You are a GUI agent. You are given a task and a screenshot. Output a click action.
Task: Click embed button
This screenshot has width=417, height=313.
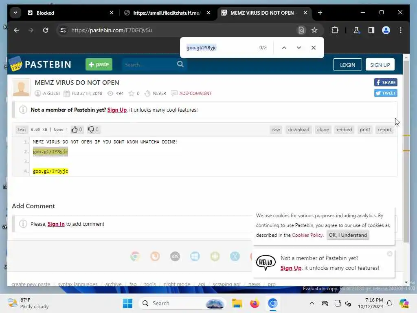click(344, 130)
